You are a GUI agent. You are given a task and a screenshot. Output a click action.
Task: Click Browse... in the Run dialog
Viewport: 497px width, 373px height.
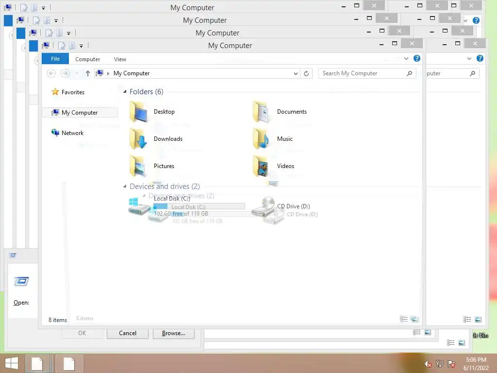pos(173,333)
